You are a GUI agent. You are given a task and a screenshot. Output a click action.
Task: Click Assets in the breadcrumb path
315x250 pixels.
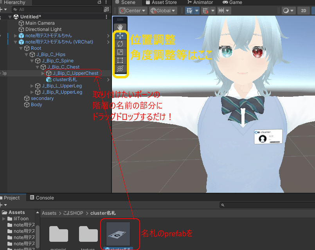pos(49,213)
